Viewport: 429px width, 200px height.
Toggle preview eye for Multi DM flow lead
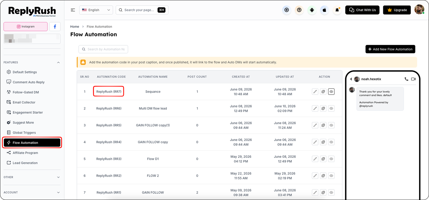(x=331, y=109)
